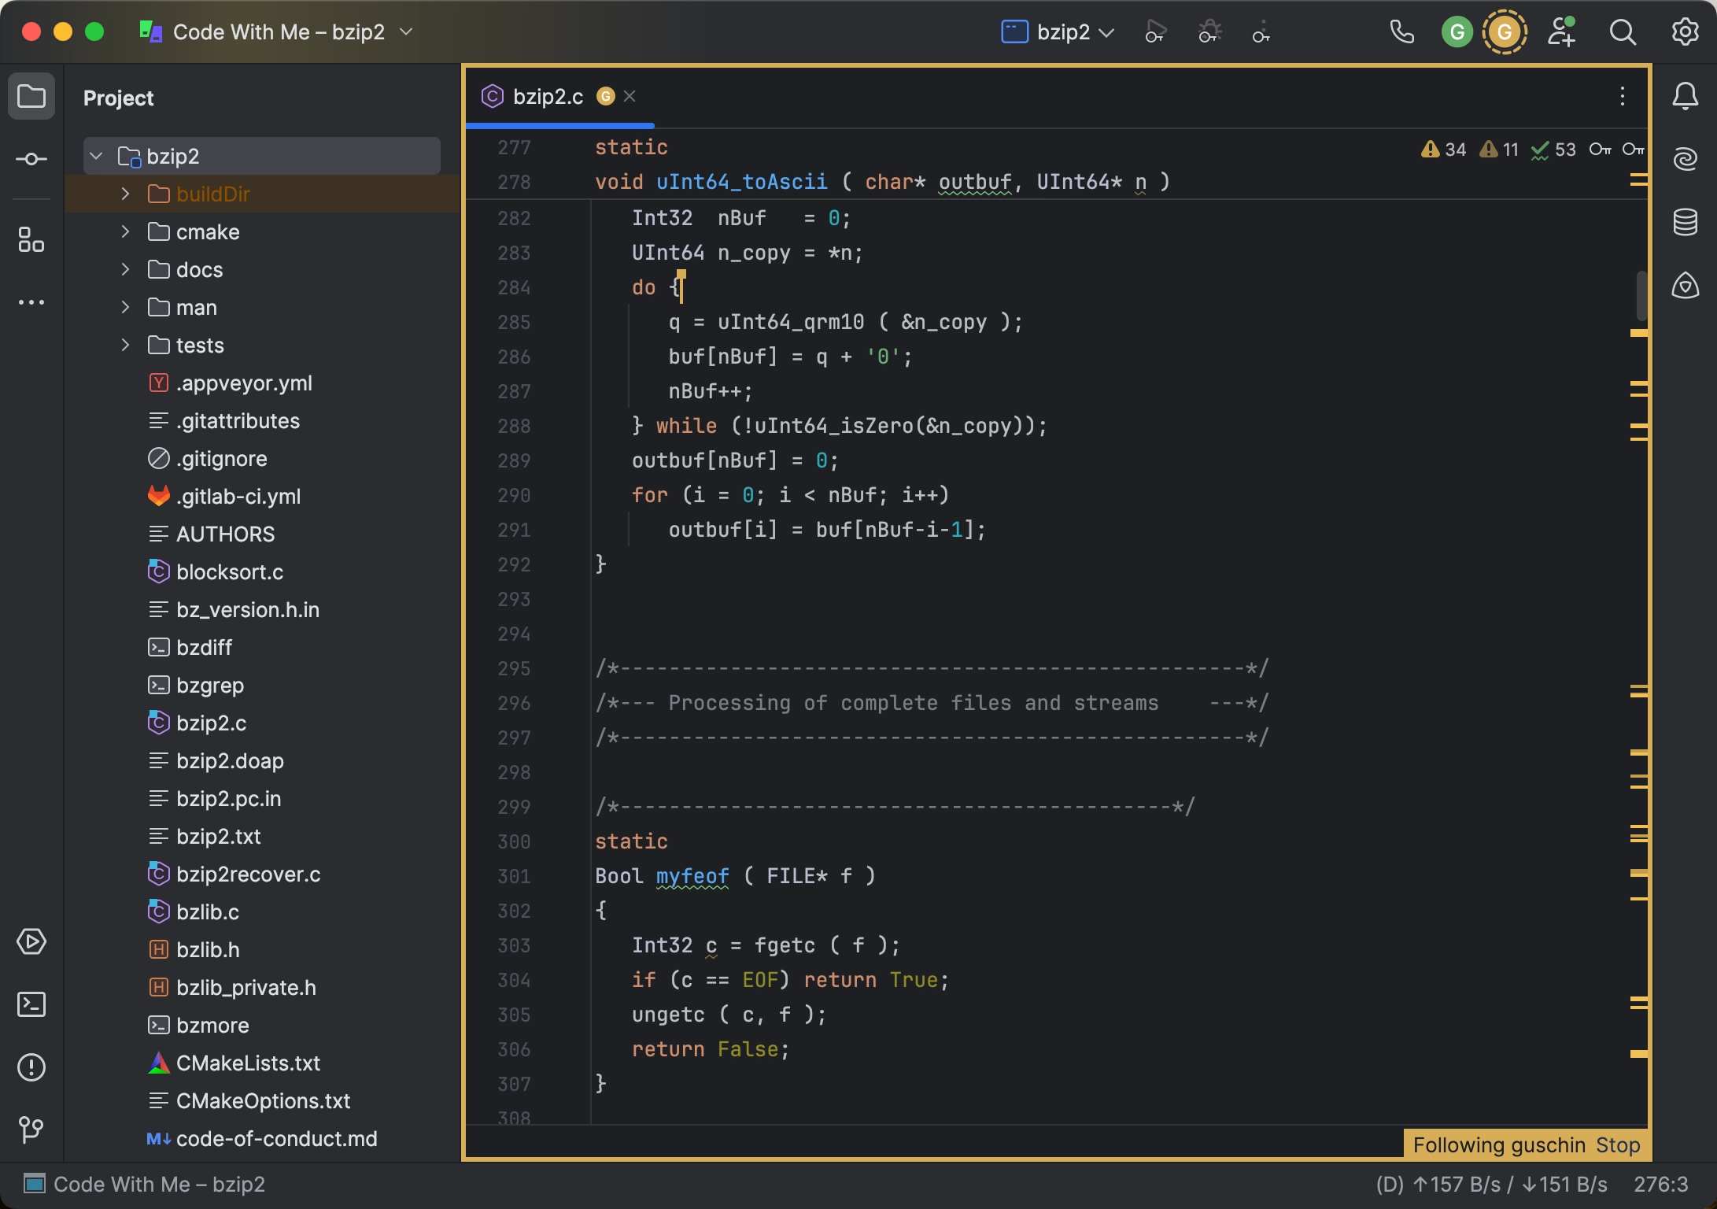Click the 11 weak warnings indicator
This screenshot has width=1717, height=1209.
1499,150
